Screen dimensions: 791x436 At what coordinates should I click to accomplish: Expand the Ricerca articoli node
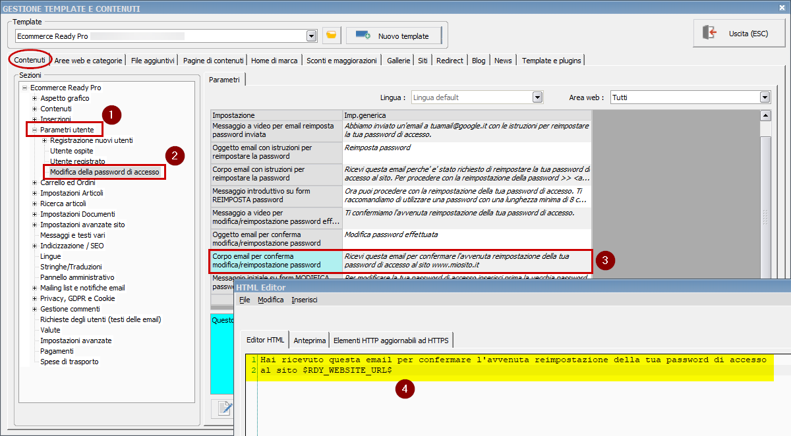click(34, 204)
